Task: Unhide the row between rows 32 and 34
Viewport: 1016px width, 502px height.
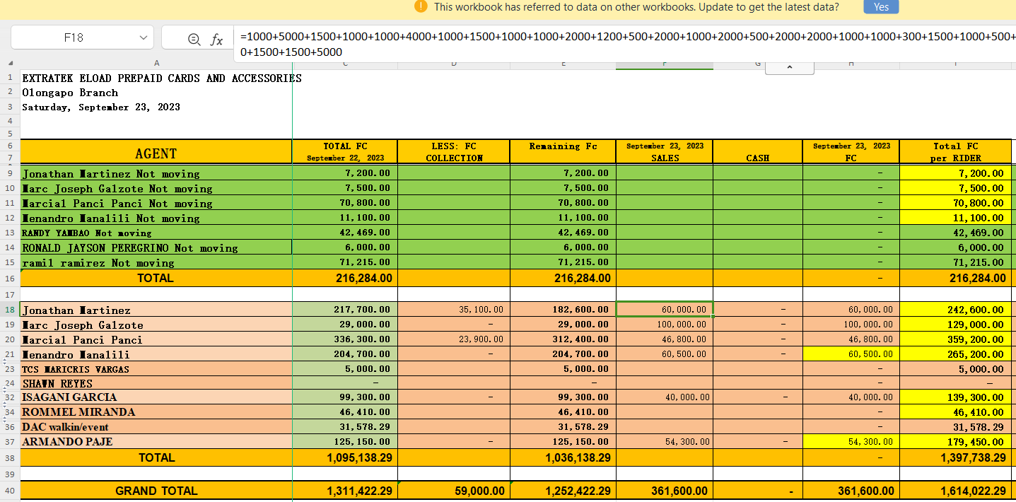Action: [x=6, y=405]
